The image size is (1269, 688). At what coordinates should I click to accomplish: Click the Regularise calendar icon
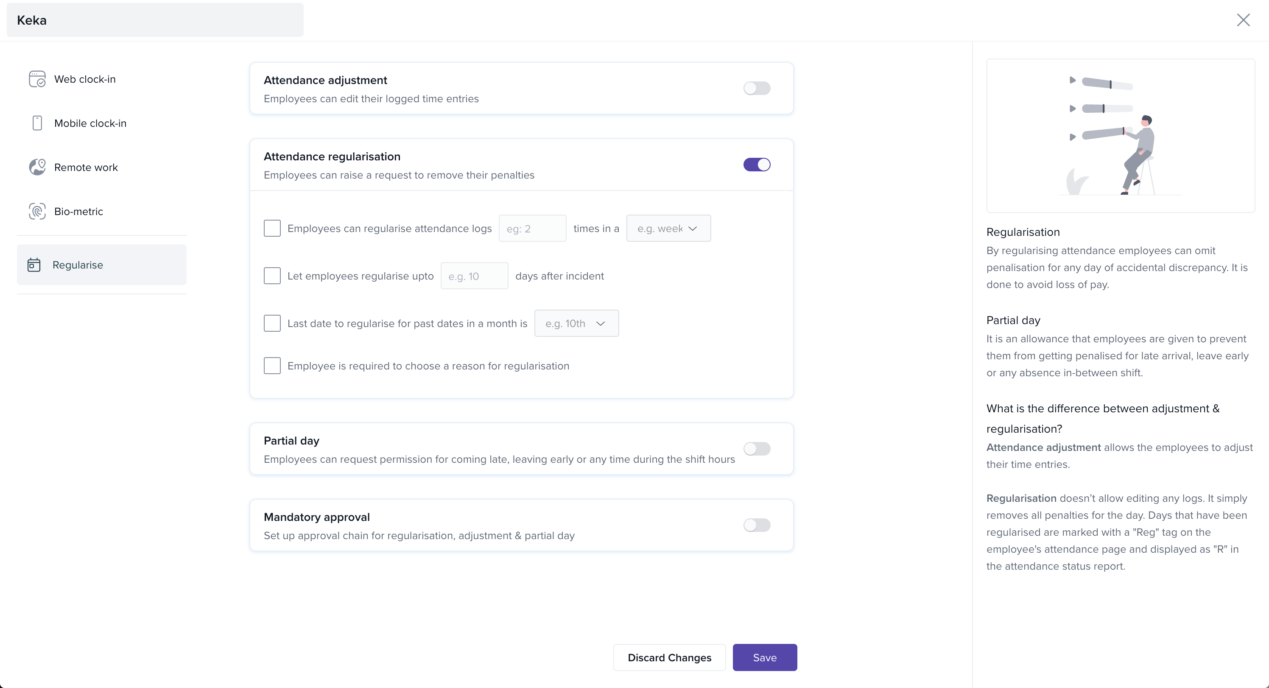point(34,265)
